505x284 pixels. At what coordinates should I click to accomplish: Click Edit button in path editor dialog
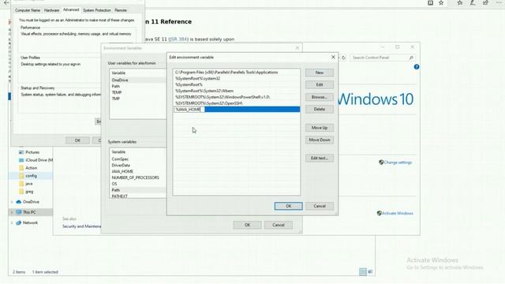(x=319, y=84)
